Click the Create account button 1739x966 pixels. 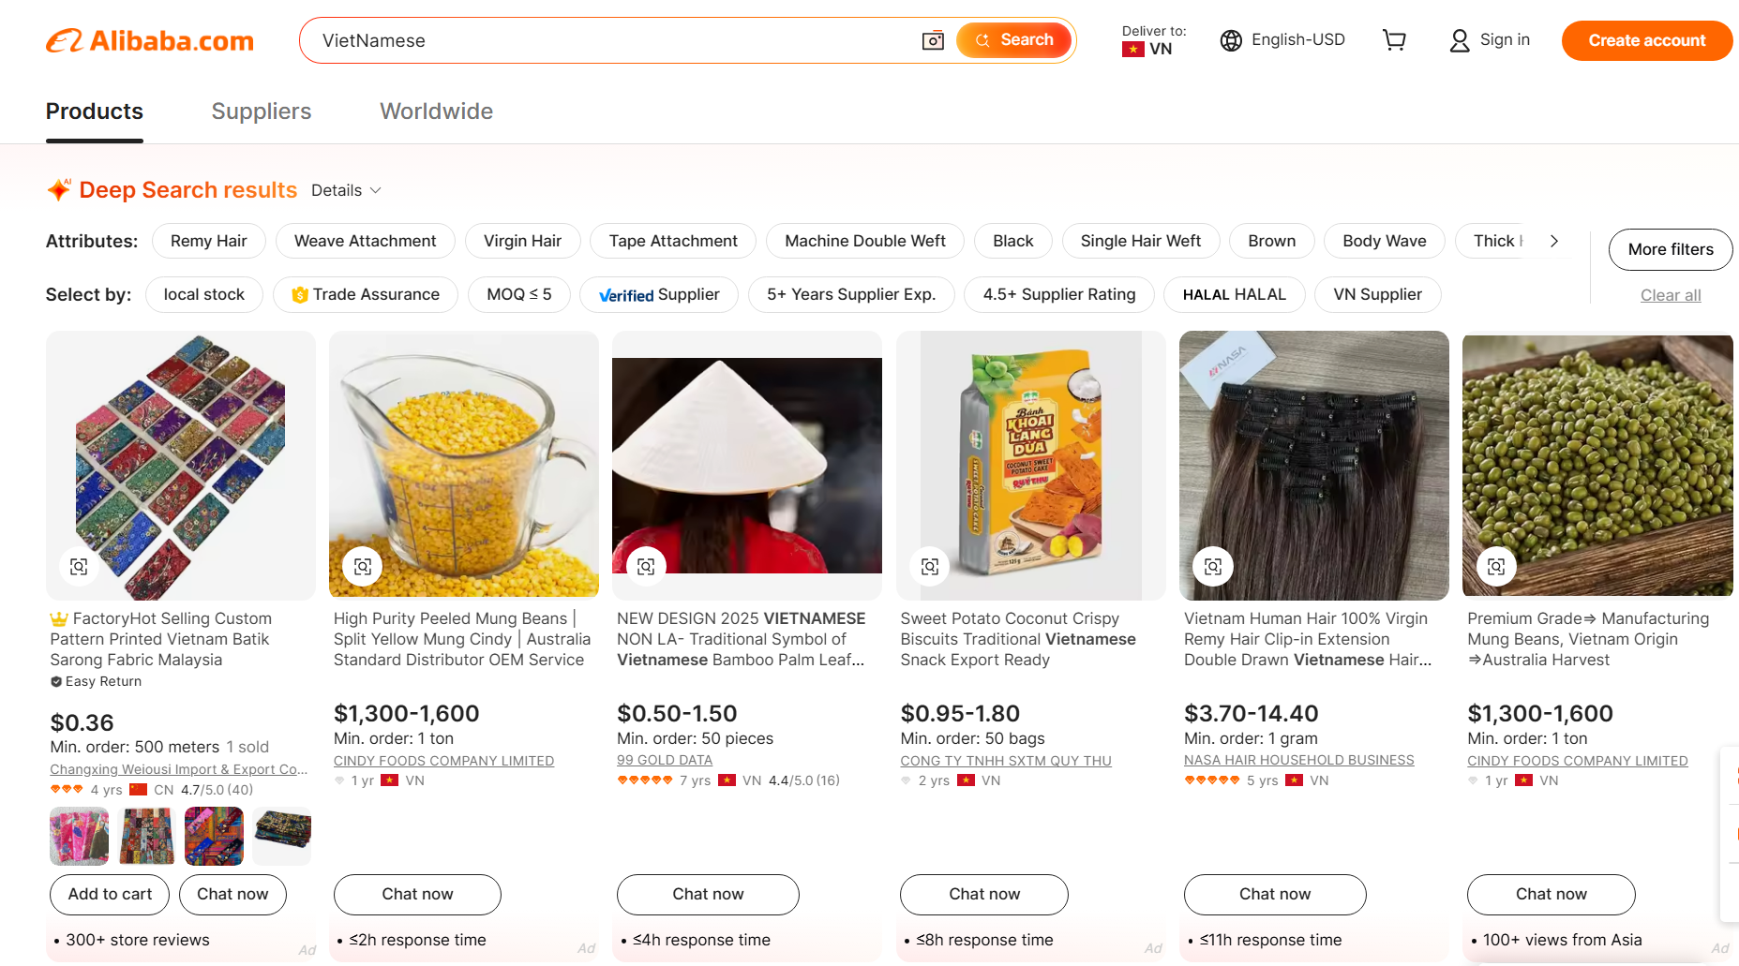click(1646, 40)
